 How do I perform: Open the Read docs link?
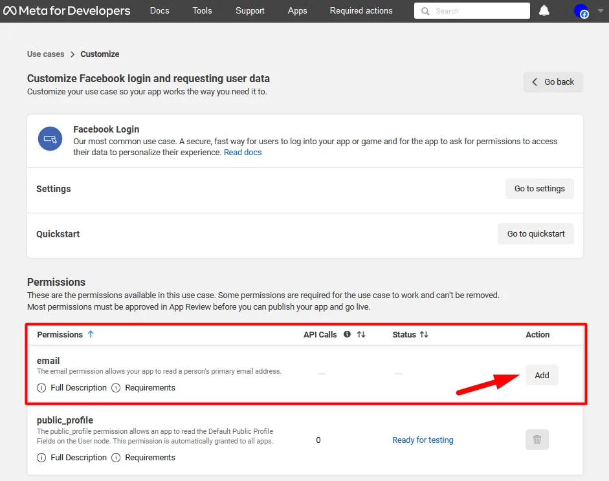pos(243,152)
